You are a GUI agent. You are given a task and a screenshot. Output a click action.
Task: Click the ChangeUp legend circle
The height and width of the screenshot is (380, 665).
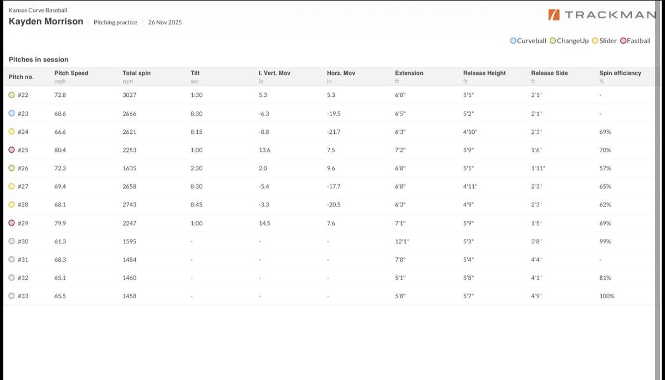click(x=553, y=41)
